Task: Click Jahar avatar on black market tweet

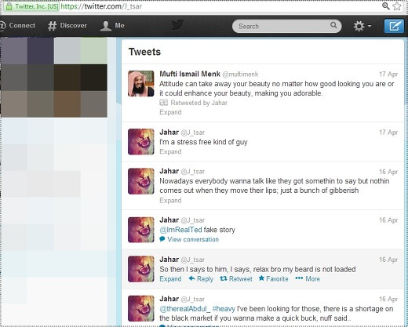Action: 141,308
